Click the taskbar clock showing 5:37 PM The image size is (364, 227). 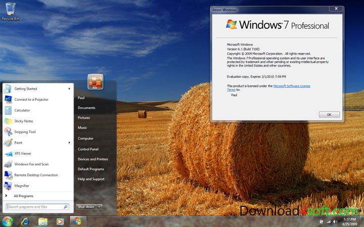tap(350, 221)
